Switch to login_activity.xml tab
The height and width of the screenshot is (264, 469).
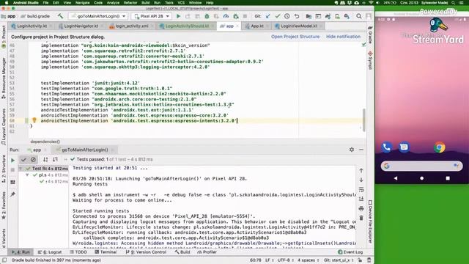pyautogui.click(x=132, y=26)
